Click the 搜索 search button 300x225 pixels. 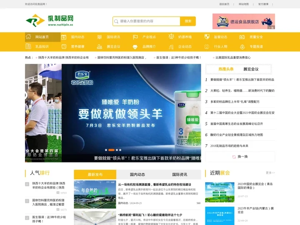188,21
